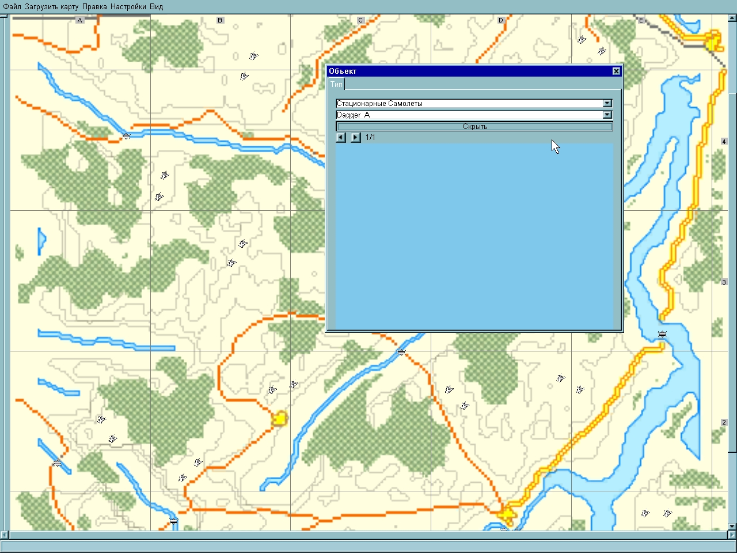The width and height of the screenshot is (737, 553).
Task: Select upper aircraft of pair left of dialog's lower half
Action: [243, 243]
